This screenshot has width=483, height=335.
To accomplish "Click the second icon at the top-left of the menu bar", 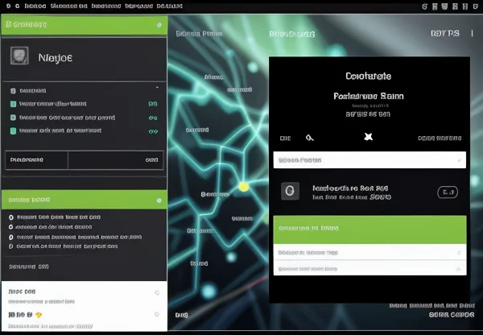I will [18, 6].
